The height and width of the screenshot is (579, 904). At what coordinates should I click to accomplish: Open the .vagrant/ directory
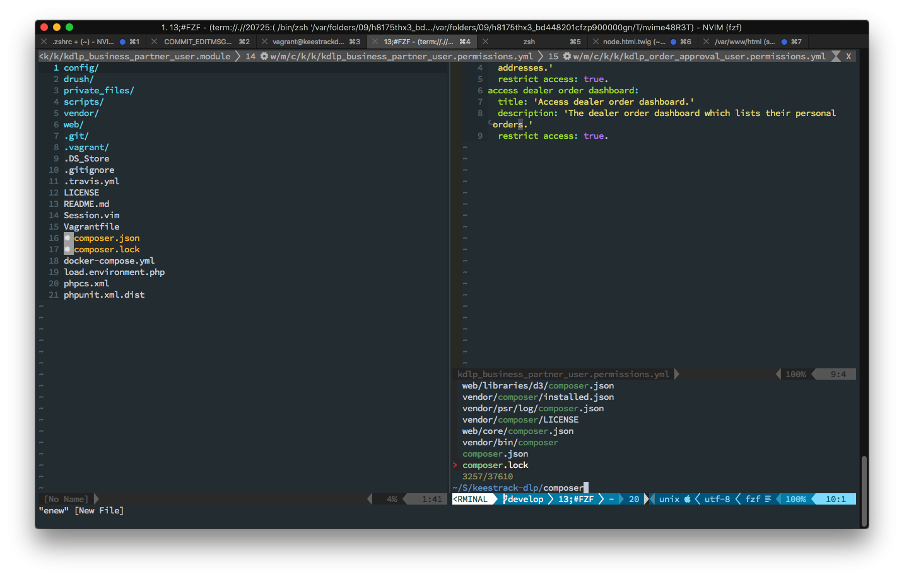(86, 147)
